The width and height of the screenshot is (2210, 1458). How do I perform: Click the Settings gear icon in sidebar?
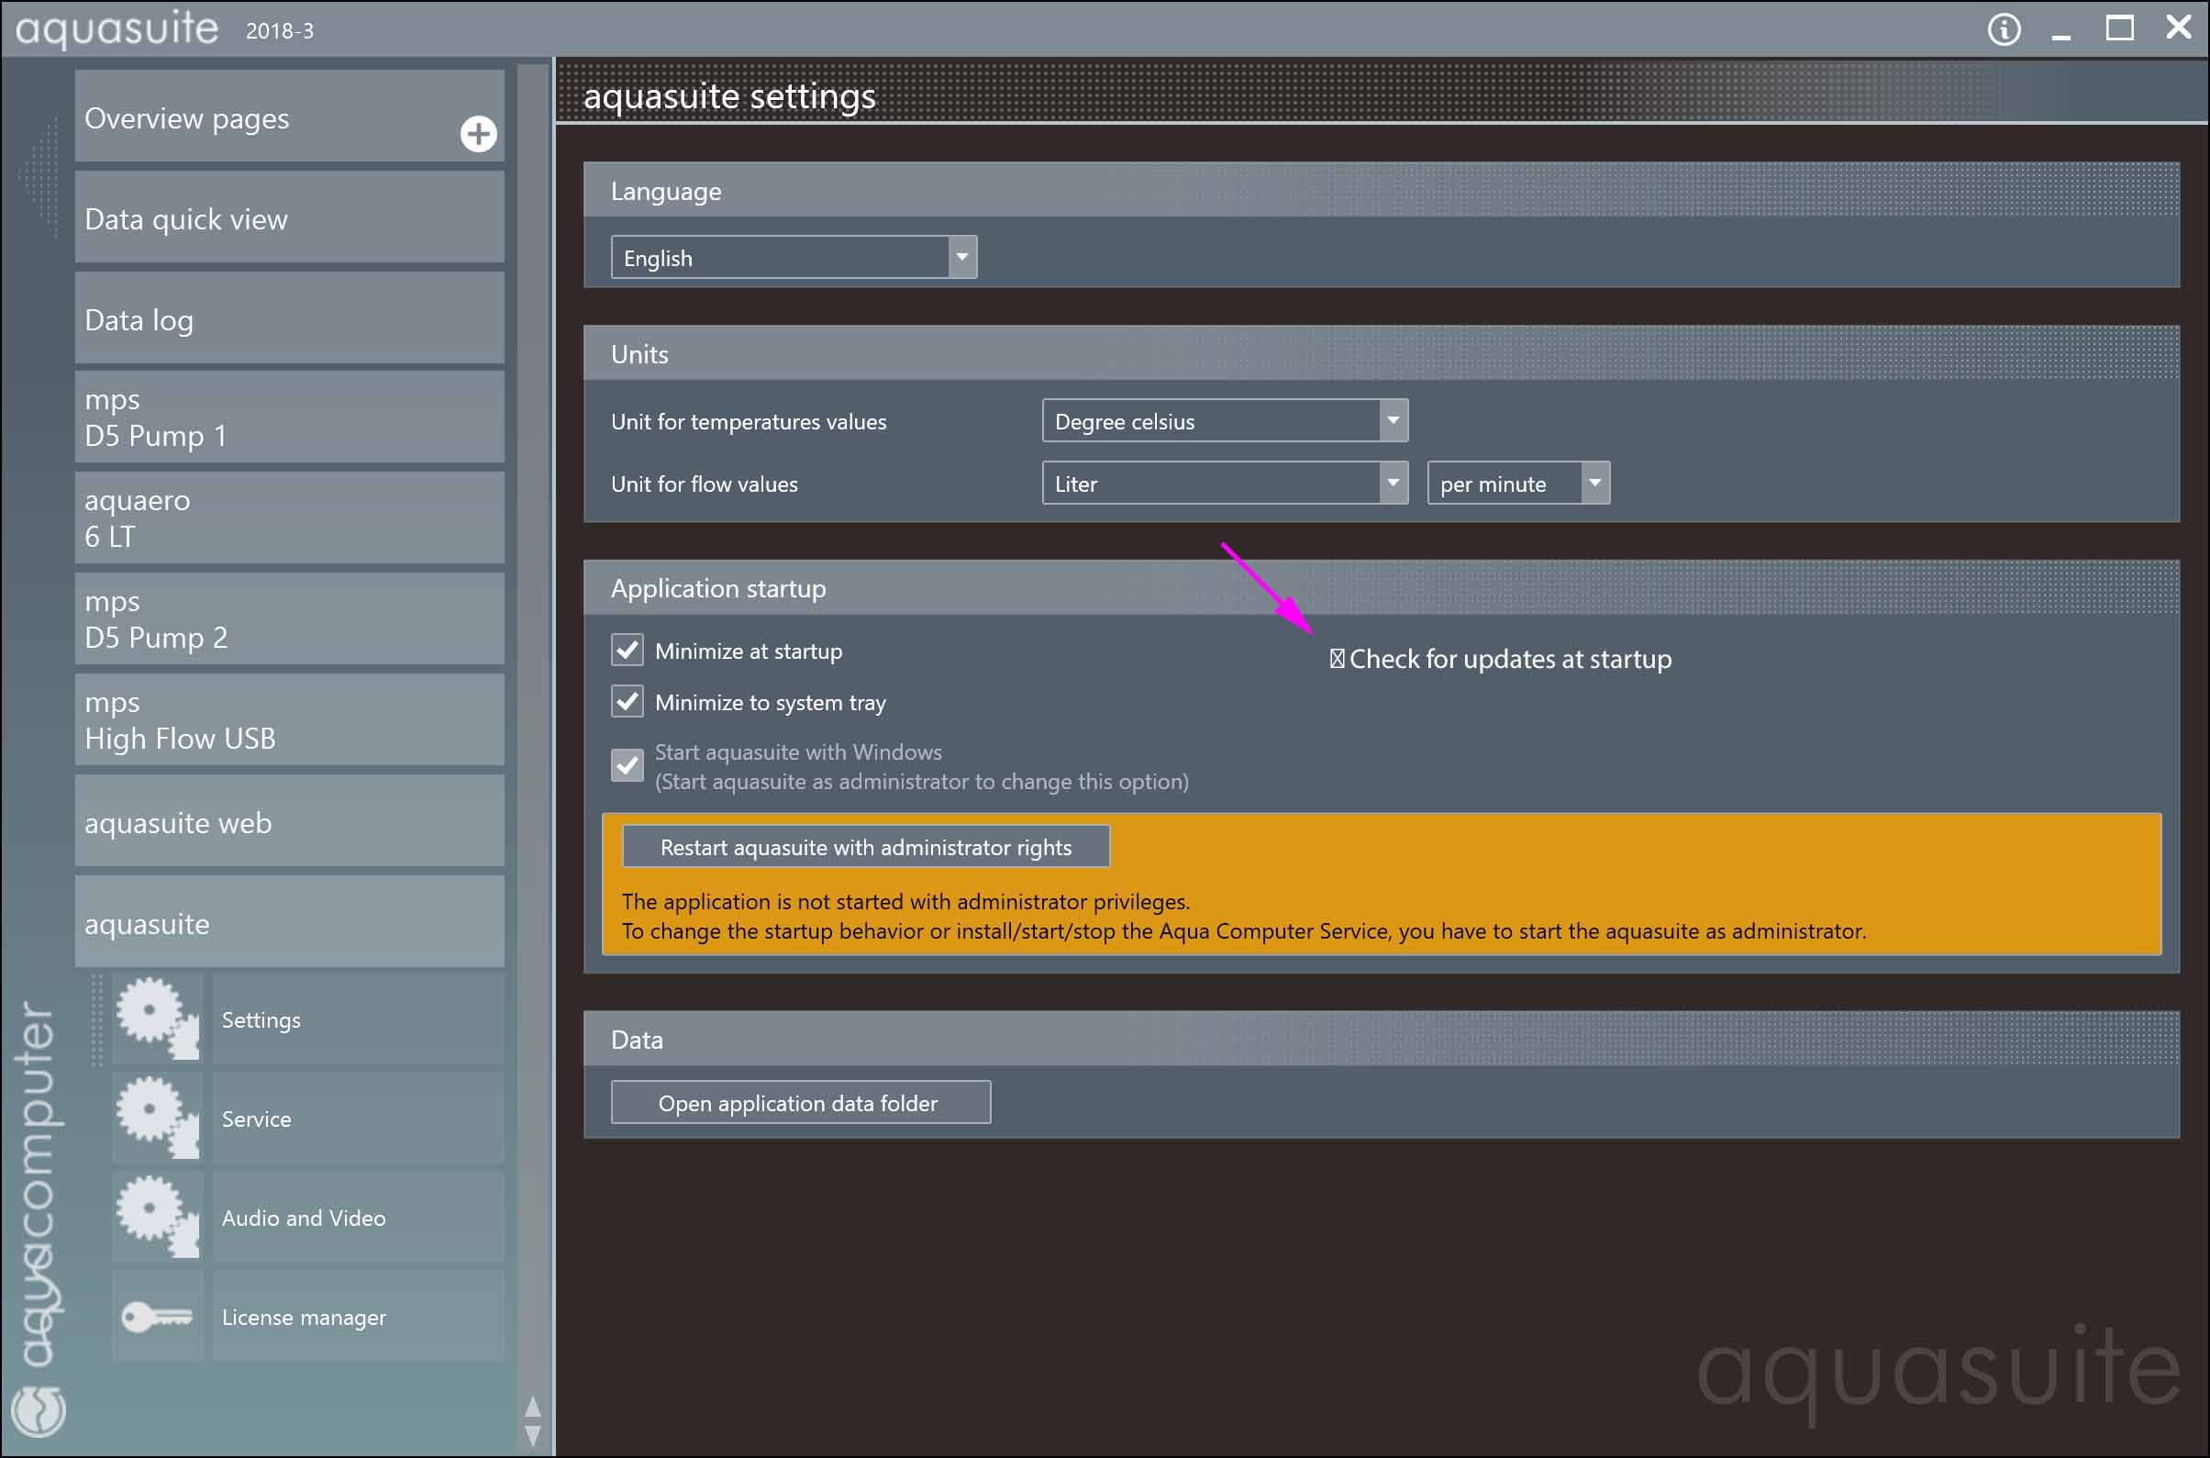(x=156, y=1018)
